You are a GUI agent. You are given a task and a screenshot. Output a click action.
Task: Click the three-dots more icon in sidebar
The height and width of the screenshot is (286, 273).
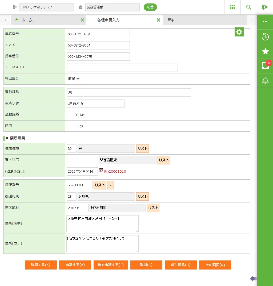click(x=265, y=22)
